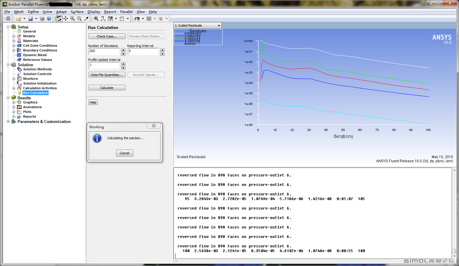Click the mesh display options icon

click(137, 19)
